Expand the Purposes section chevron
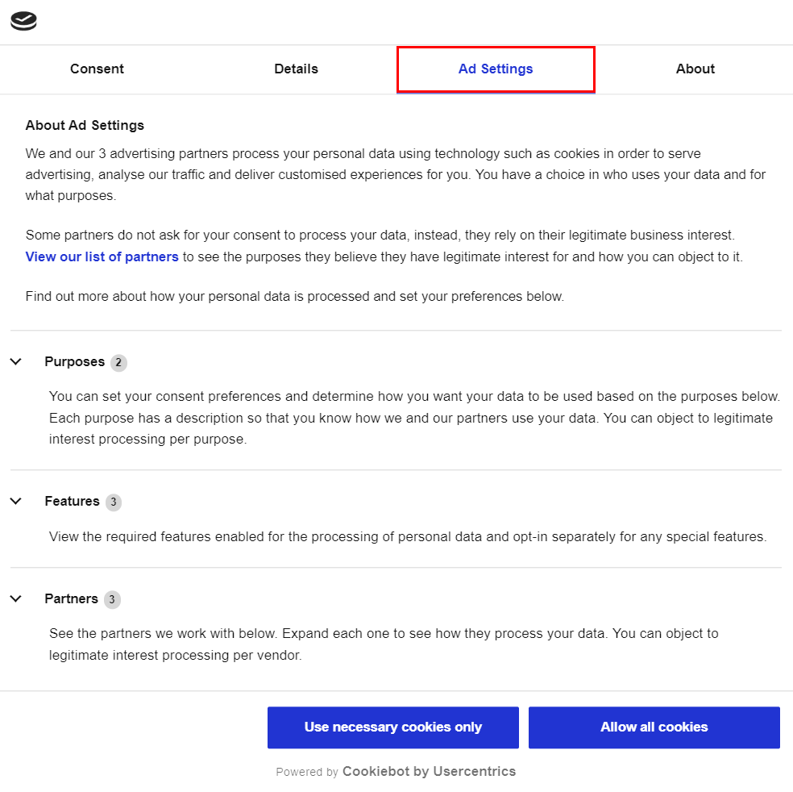Screen dimensions: 793x792 coord(16,362)
